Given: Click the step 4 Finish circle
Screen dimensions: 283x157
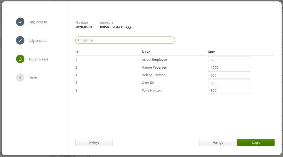Looking at the screenshot, I should pyautogui.click(x=20, y=78).
